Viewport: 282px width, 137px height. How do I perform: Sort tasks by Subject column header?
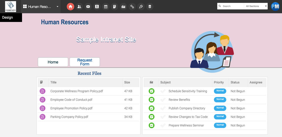[x=165, y=82]
